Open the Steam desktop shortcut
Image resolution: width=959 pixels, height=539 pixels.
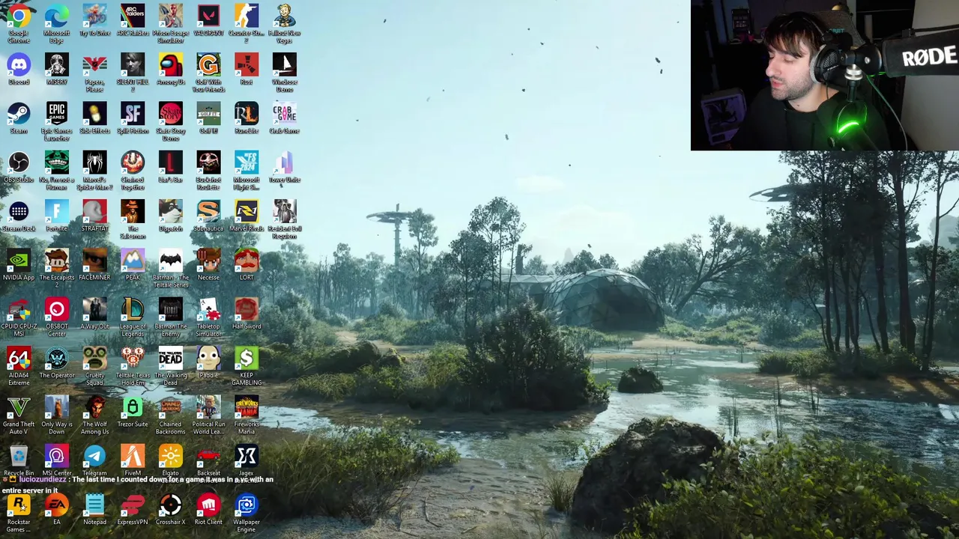tap(19, 114)
